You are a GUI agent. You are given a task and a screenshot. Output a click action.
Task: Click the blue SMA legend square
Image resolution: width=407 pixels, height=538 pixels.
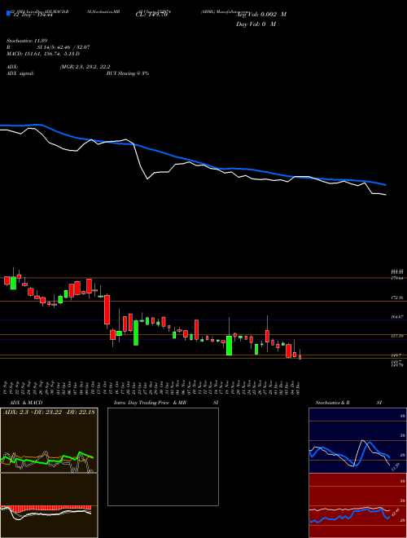pyautogui.click(x=9, y=13)
